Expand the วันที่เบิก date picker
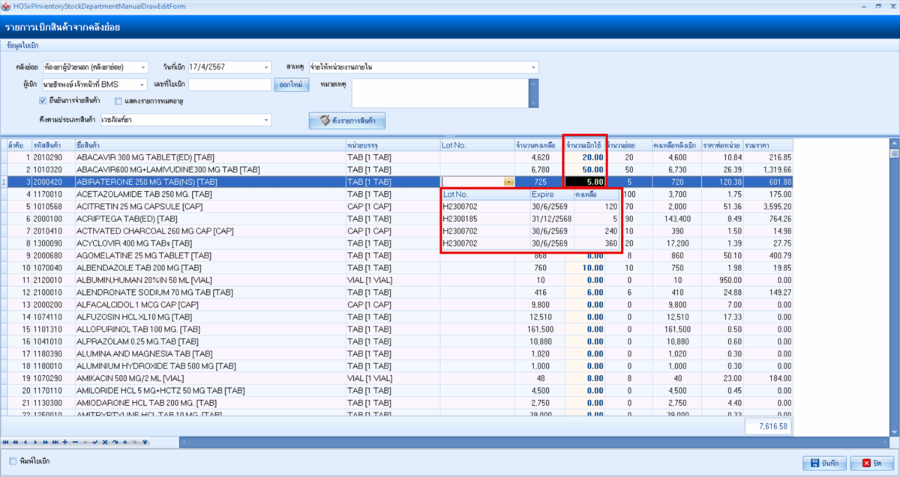Screen dimensions: 900x477 (x=266, y=67)
